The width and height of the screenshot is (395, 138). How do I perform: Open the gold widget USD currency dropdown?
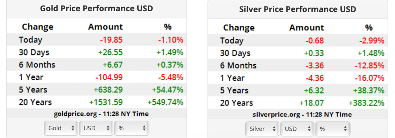pyautogui.click(x=96, y=128)
